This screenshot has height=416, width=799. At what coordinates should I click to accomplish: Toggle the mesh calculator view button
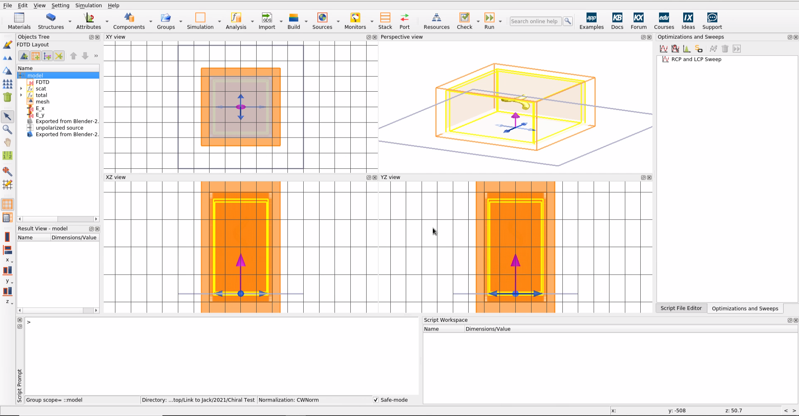[7, 218]
